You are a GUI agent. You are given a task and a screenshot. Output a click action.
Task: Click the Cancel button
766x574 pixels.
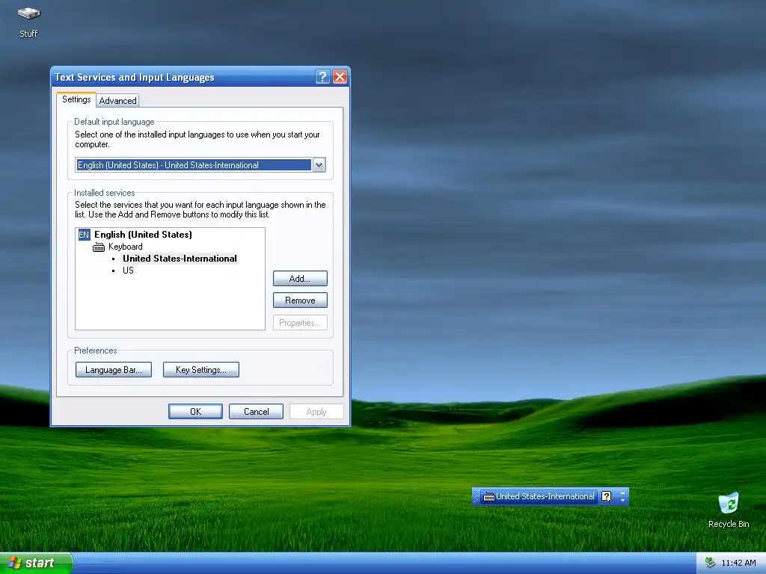(x=256, y=412)
